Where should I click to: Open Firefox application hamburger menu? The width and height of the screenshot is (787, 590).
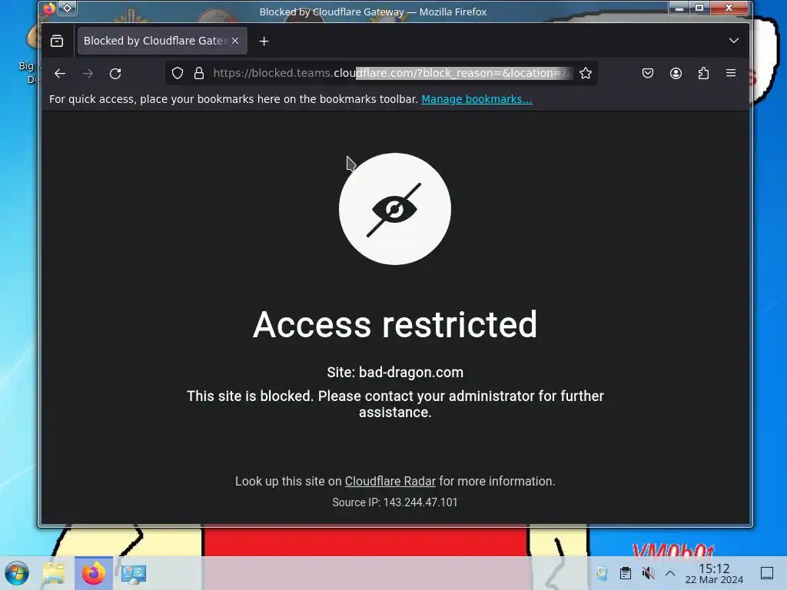731,73
